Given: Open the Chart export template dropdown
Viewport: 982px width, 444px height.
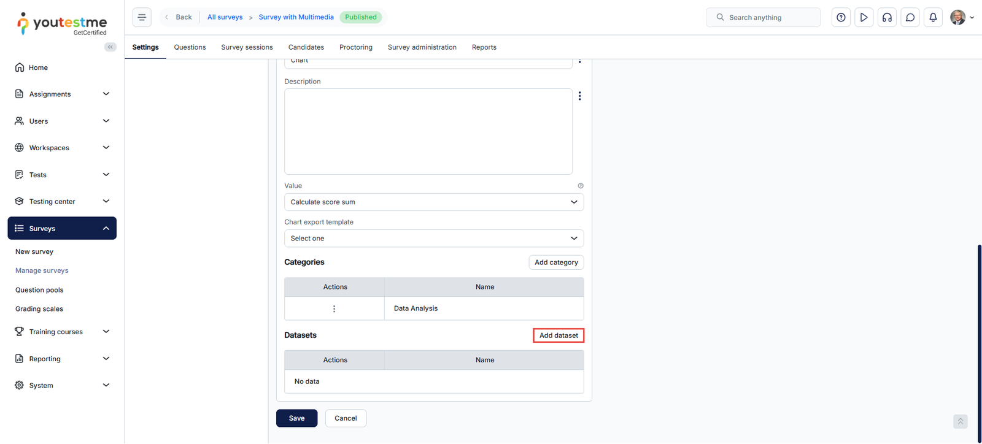Looking at the screenshot, I should [433, 239].
